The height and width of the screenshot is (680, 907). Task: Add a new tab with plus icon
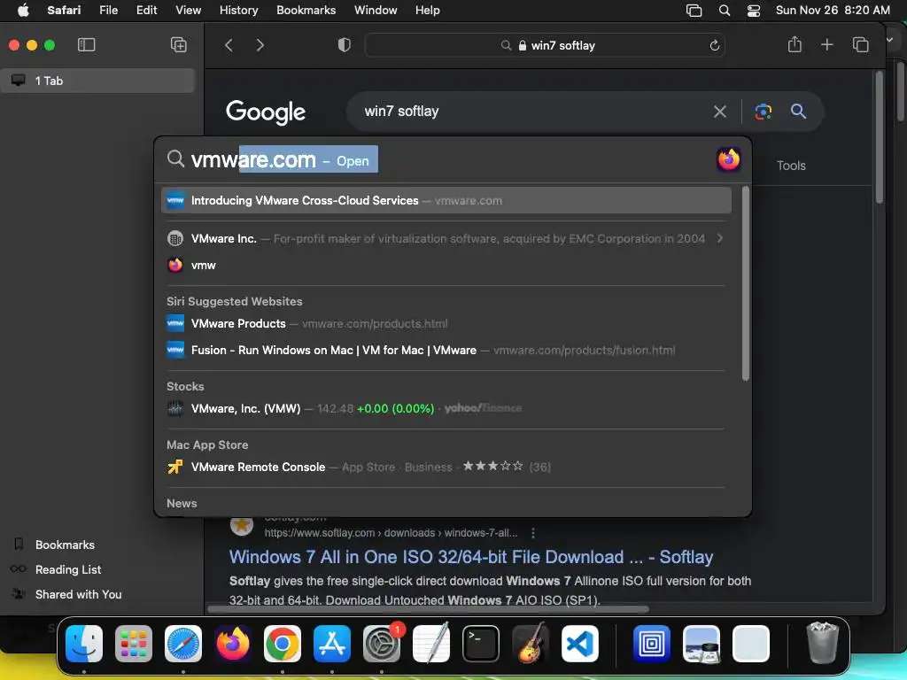pyautogui.click(x=827, y=45)
